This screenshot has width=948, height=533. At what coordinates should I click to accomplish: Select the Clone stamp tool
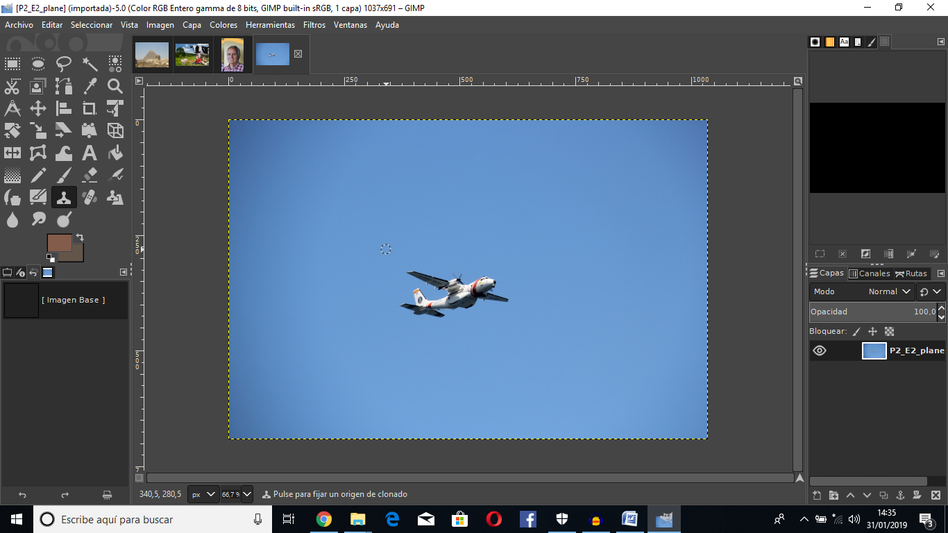(64, 198)
